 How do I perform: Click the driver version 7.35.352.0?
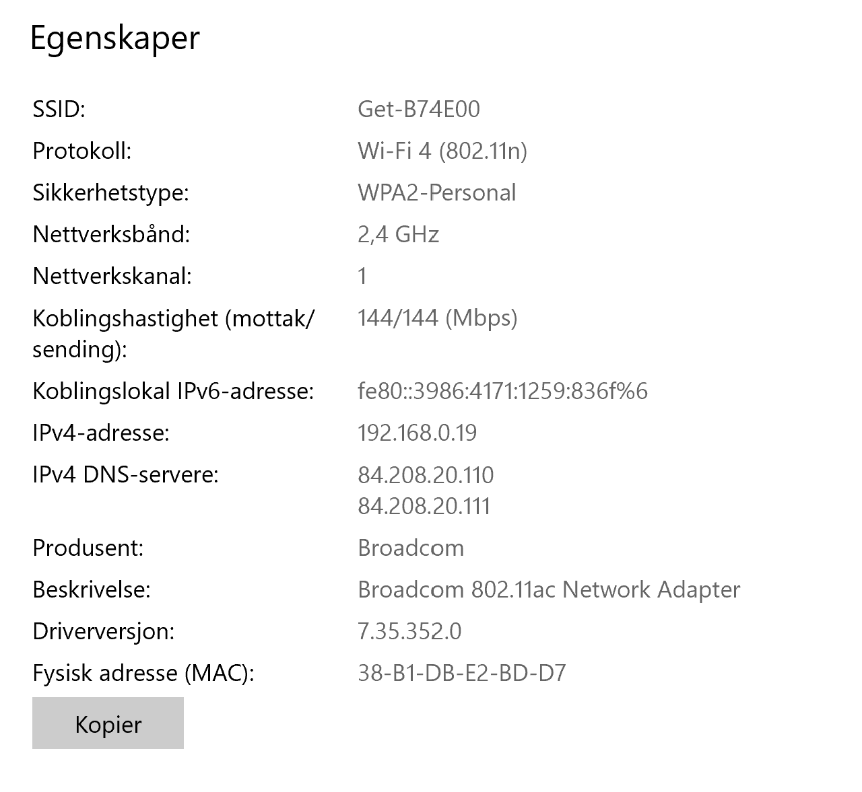coord(409,631)
